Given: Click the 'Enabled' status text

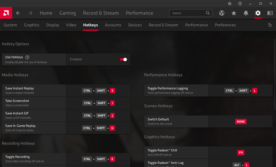Looking at the screenshot, I should click(76, 59).
